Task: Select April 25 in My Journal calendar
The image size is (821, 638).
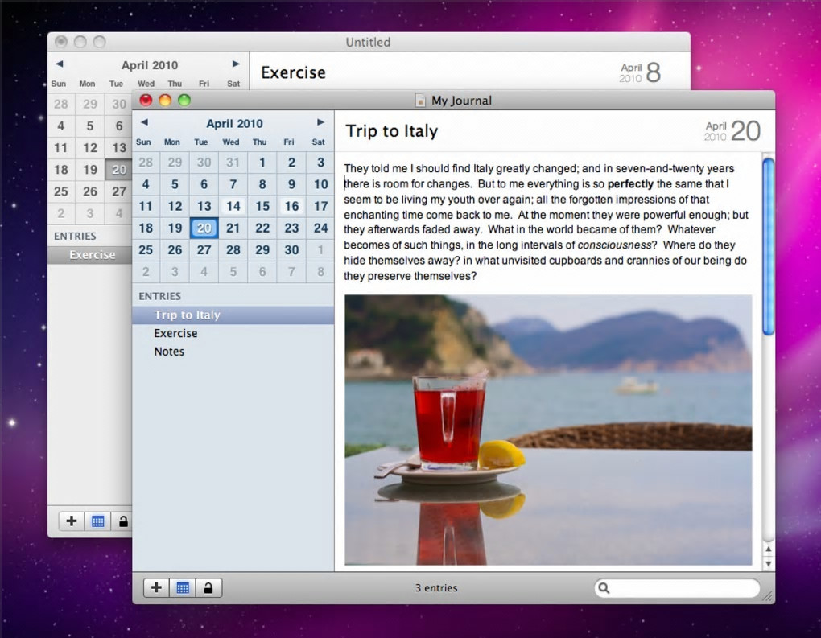Action: pos(146,249)
